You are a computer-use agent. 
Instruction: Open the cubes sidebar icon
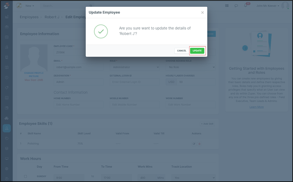point(7,118)
